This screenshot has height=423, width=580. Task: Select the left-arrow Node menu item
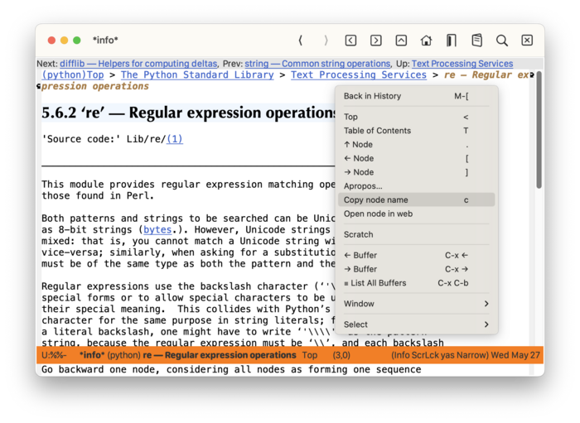[417, 158]
